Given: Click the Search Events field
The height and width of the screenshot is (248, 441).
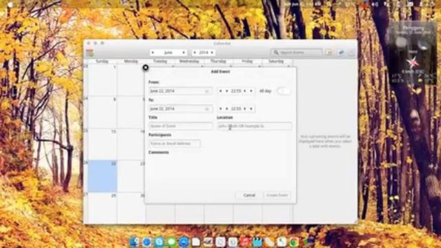Looking at the screenshot, I should point(297,52).
